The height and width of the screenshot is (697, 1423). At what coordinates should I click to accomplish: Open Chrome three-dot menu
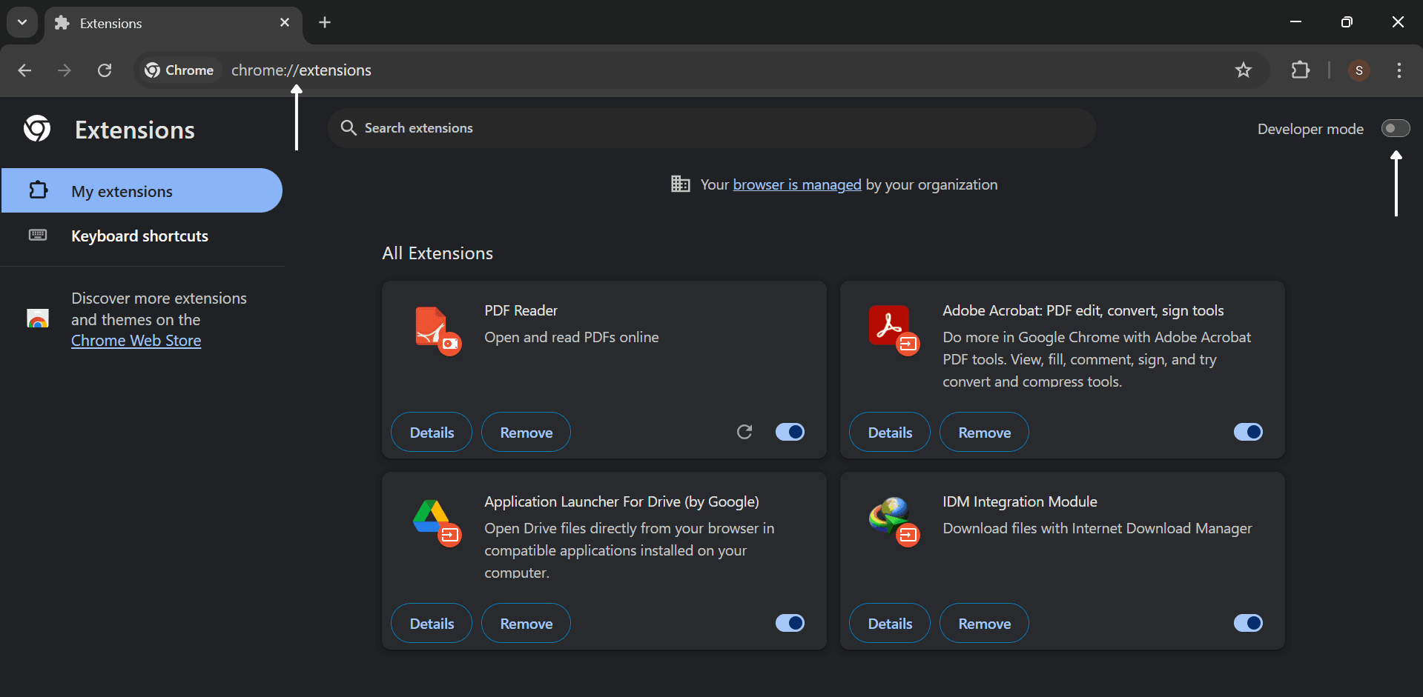[1399, 70]
